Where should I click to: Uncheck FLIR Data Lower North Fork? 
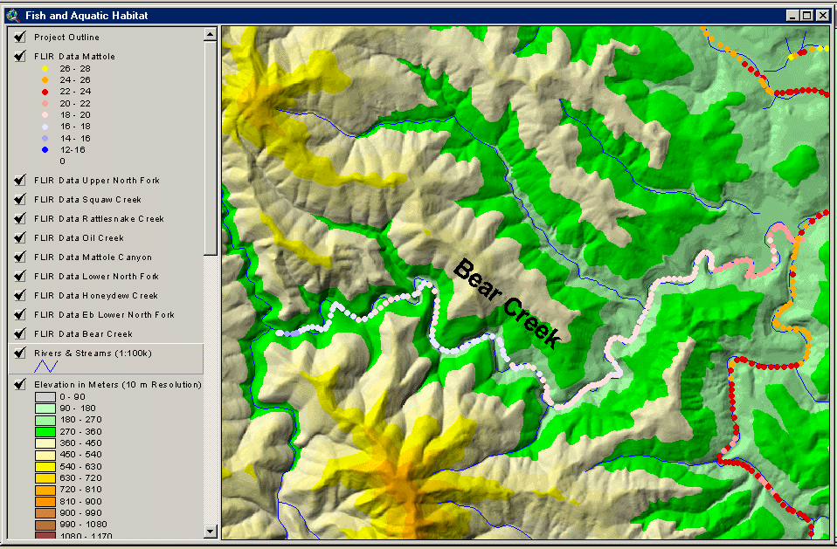click(20, 276)
